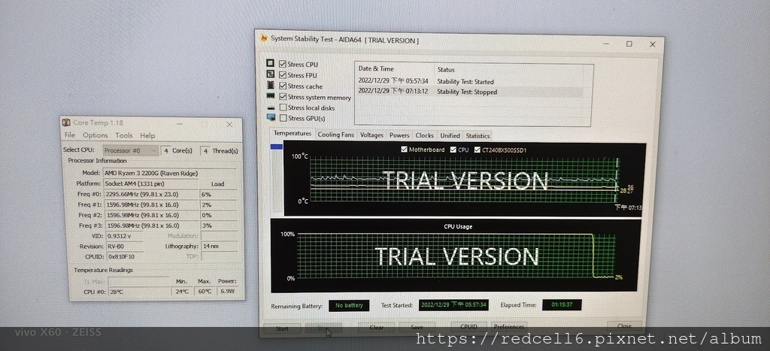Screen dimensions: 770x351
Task: Click the Start button in AIDA64
Action: 282,328
